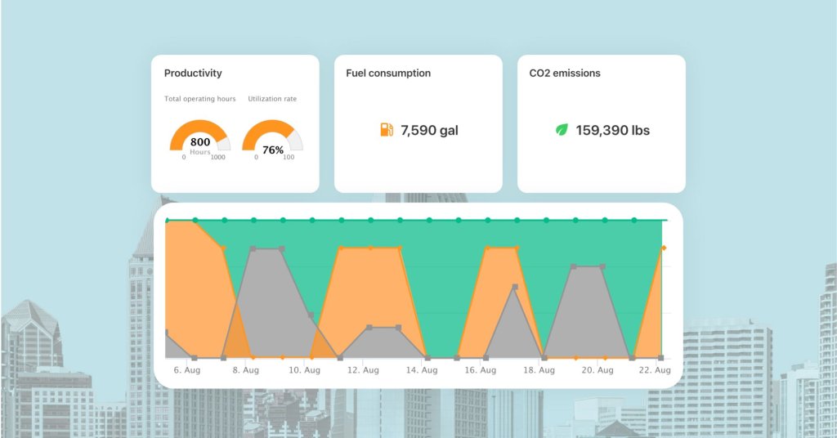Image resolution: width=837 pixels, height=438 pixels.
Task: Click the Productivity card title
Action: click(x=193, y=73)
